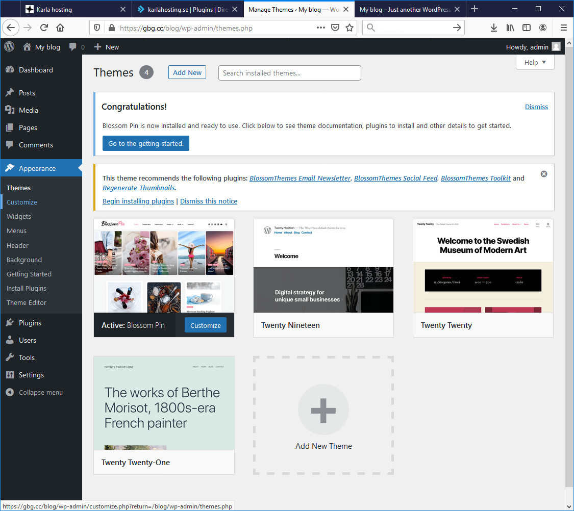Switch to Karla hosting tab
The width and height of the screenshot is (574, 511).
tap(75, 9)
